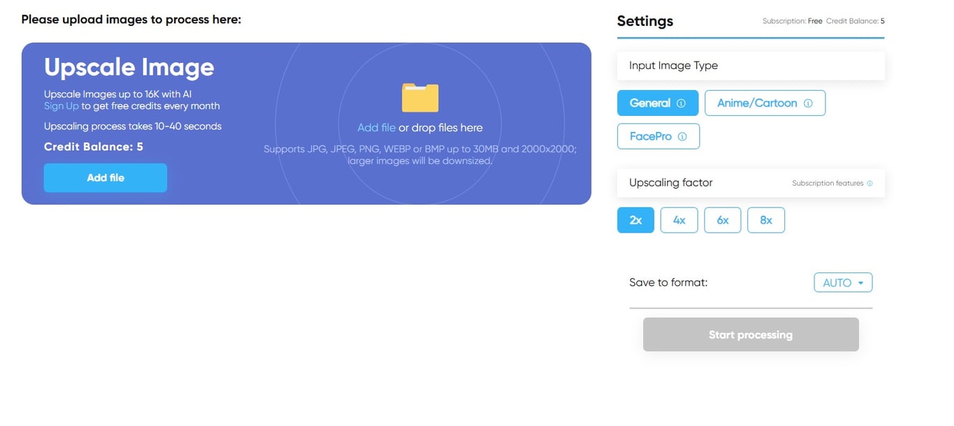
Task: Open the Sign Up link
Action: 61,106
